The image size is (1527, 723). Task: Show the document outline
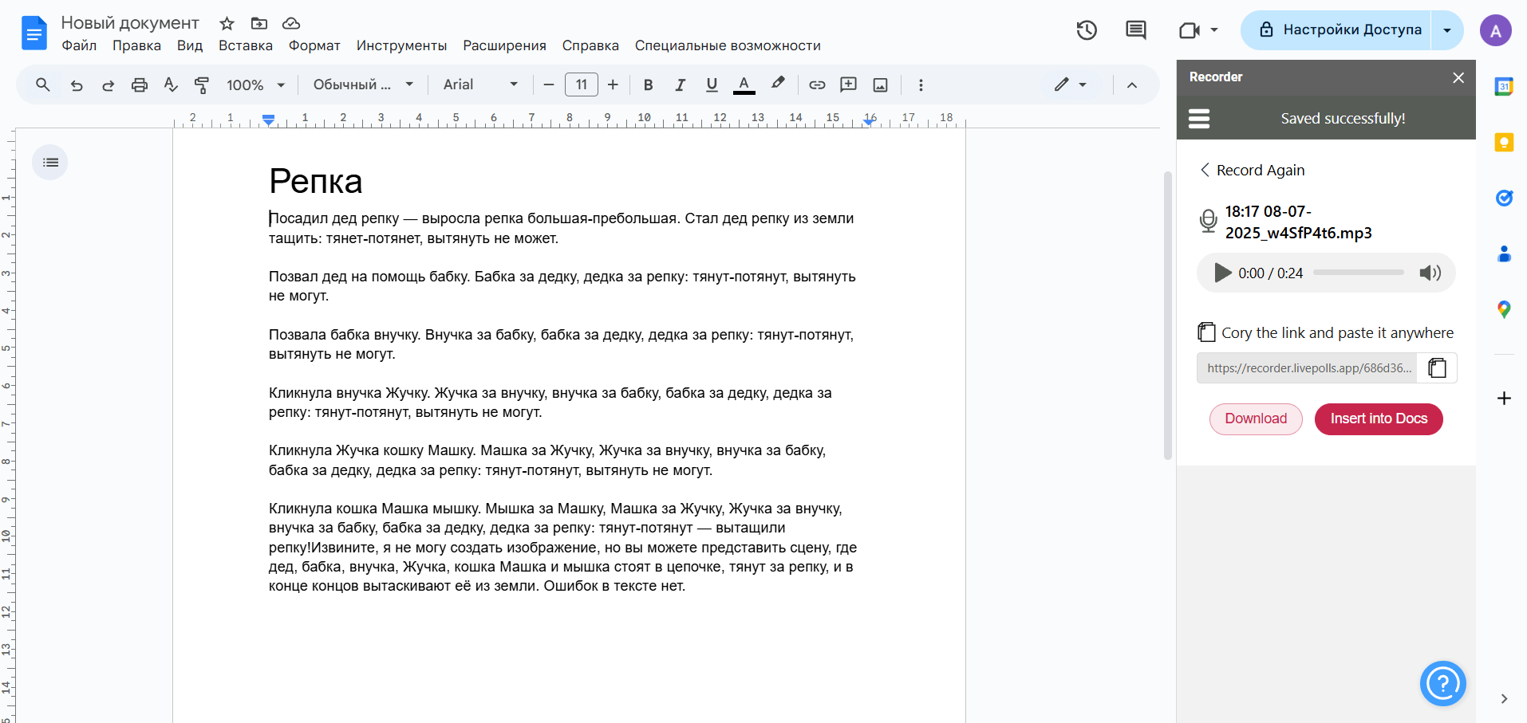click(50, 163)
